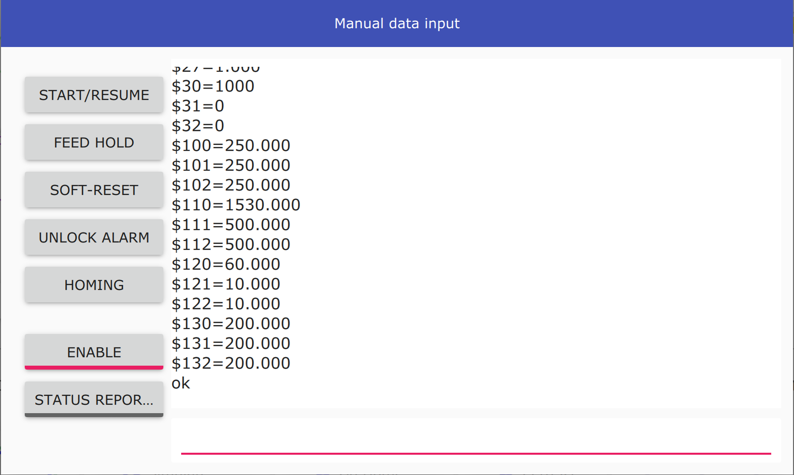Start the HOMING cycle
The height and width of the screenshot is (475, 794).
(x=94, y=285)
